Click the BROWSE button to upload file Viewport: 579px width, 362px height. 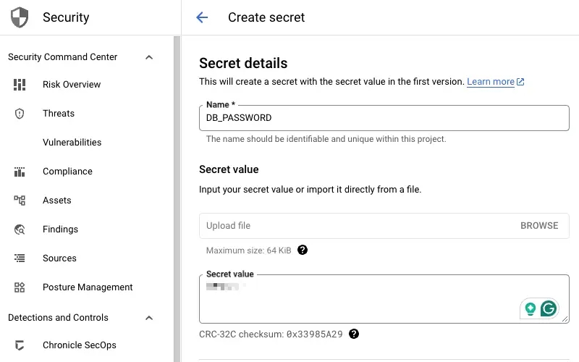pyautogui.click(x=539, y=226)
